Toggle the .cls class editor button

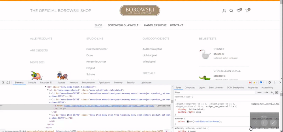(x=266, y=93)
